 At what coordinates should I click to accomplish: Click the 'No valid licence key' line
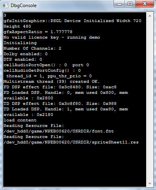point(52,37)
